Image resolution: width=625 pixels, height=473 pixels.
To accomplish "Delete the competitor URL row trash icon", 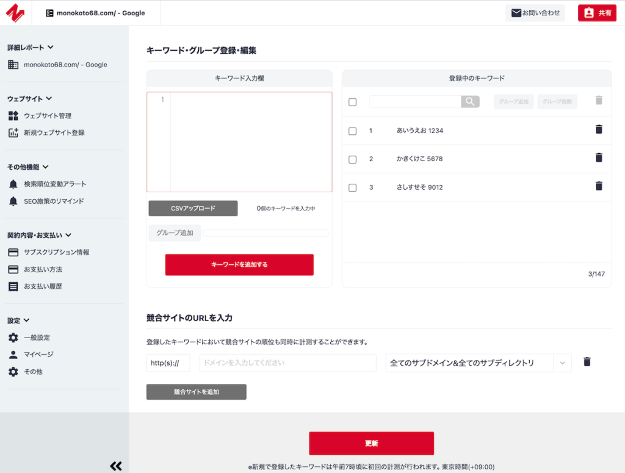I will [x=587, y=362].
